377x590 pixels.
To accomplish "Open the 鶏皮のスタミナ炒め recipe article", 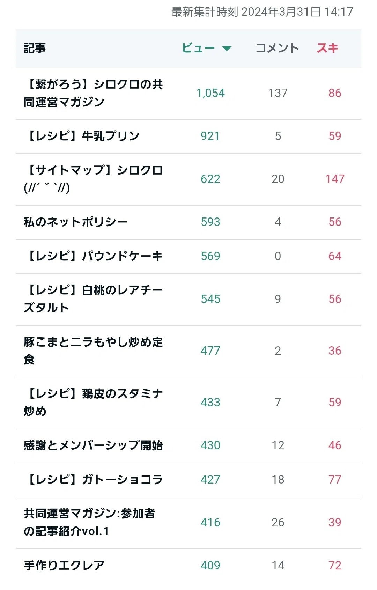I will pyautogui.click(x=93, y=403).
